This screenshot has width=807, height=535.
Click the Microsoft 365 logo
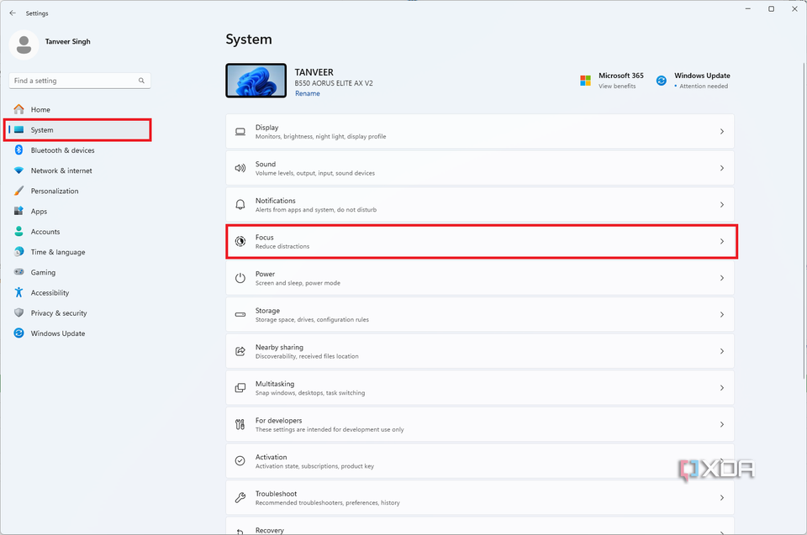585,80
